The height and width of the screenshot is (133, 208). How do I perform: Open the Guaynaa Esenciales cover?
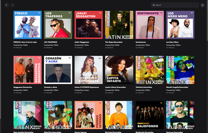(x=180, y=115)
